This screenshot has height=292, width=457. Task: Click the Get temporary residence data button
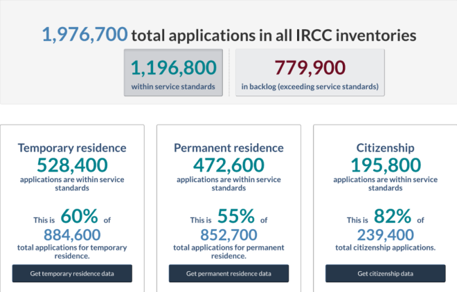coord(72,273)
